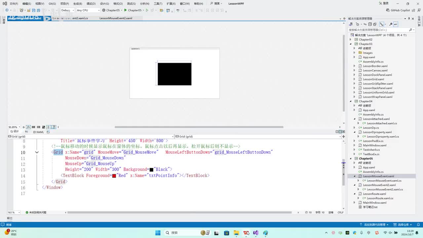Viewport: 423px width, 238px height.
Task: Click the Black color swatch on line 13
Action: [x=151, y=170]
